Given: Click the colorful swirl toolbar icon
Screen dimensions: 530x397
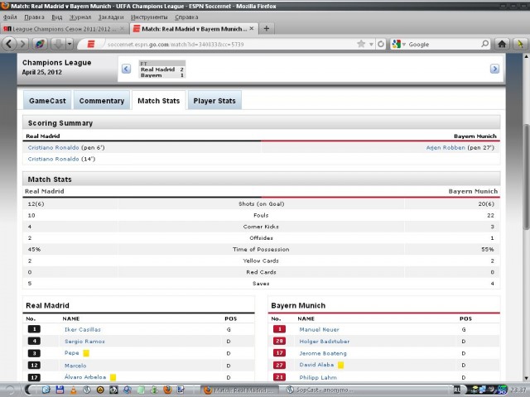Looking at the screenshot, I should click(40, 44).
